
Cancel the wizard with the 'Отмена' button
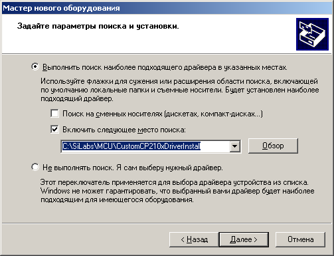coord(300,239)
